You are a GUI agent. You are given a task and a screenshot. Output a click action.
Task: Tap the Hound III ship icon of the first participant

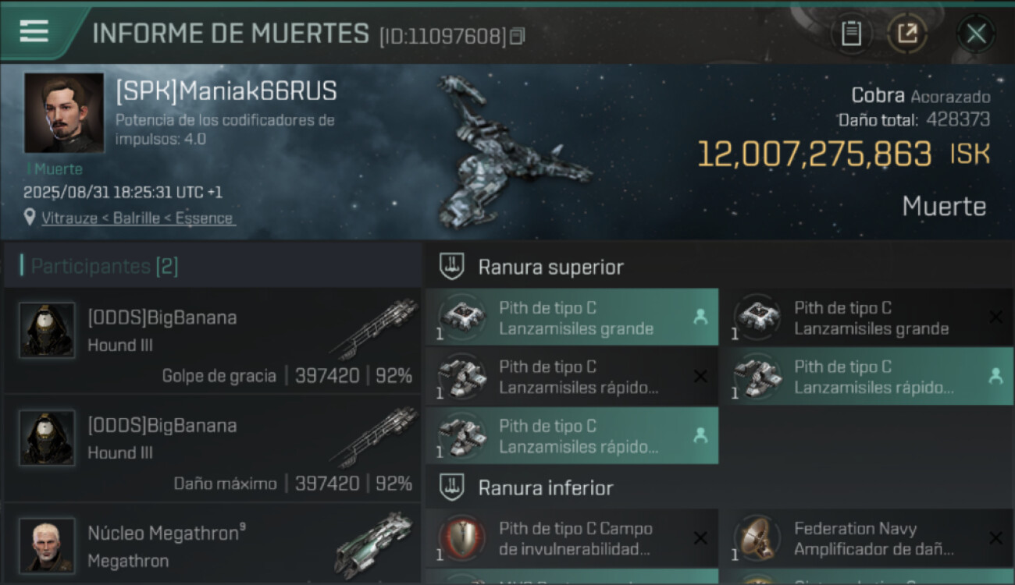(x=372, y=329)
